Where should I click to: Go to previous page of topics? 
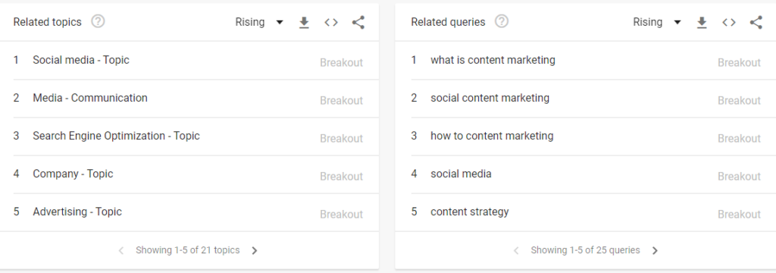coord(120,251)
